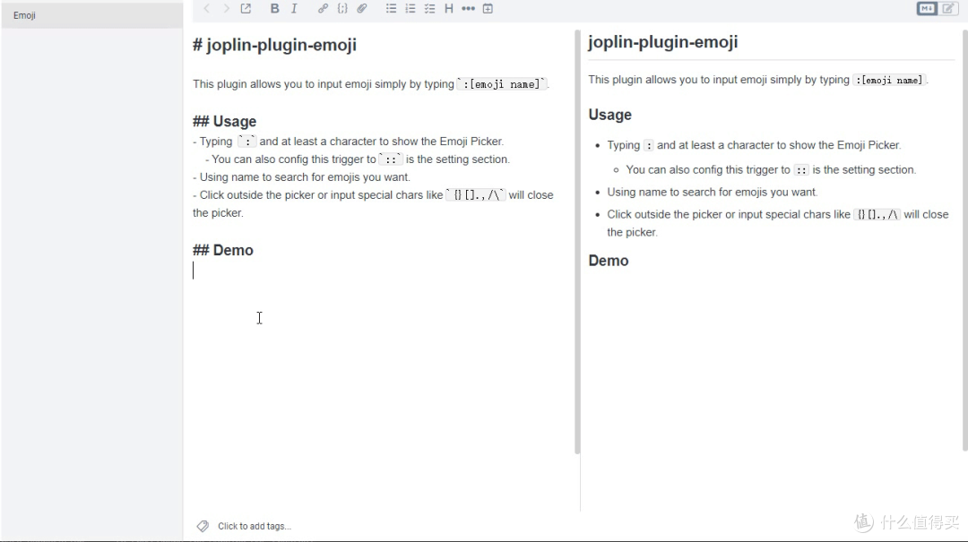Insert a bulleted list
Screen dimensions: 968x542
[x=391, y=9]
